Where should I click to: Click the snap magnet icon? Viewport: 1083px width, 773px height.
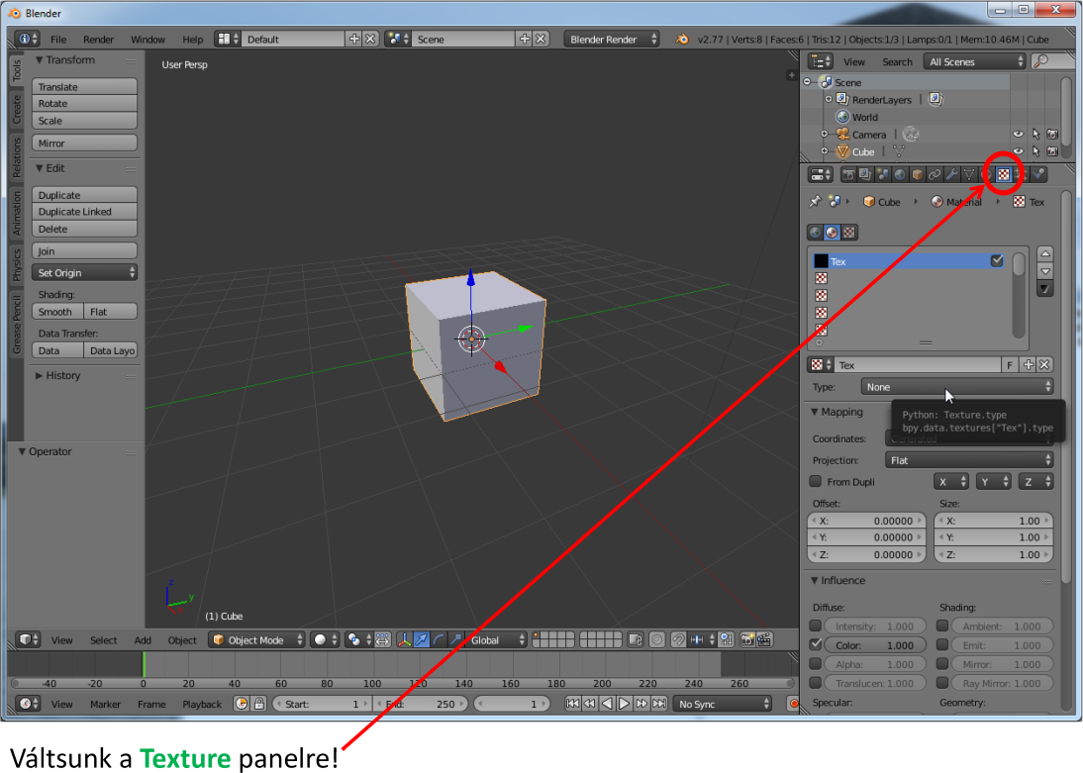(679, 640)
